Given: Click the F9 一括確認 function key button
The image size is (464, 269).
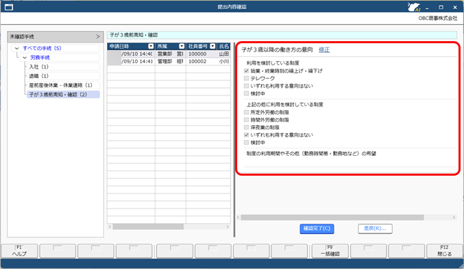Looking at the screenshot, I should [330, 251].
